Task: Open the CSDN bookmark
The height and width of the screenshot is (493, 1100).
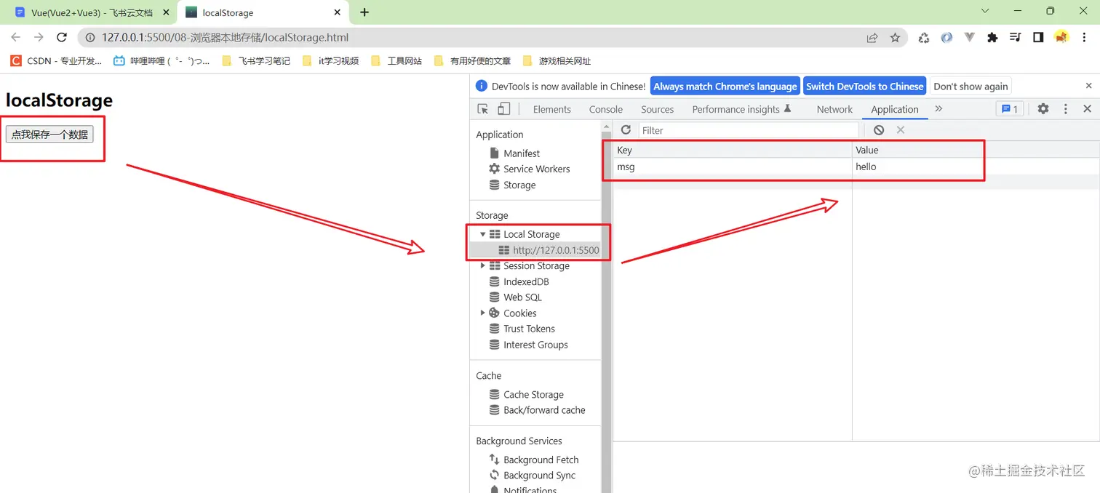Action: (x=56, y=60)
